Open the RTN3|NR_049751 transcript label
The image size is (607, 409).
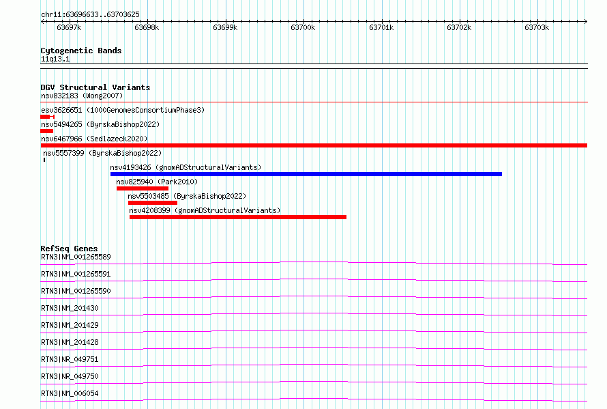click(x=70, y=359)
